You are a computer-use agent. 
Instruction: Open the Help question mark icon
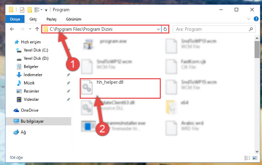click(x=256, y=19)
